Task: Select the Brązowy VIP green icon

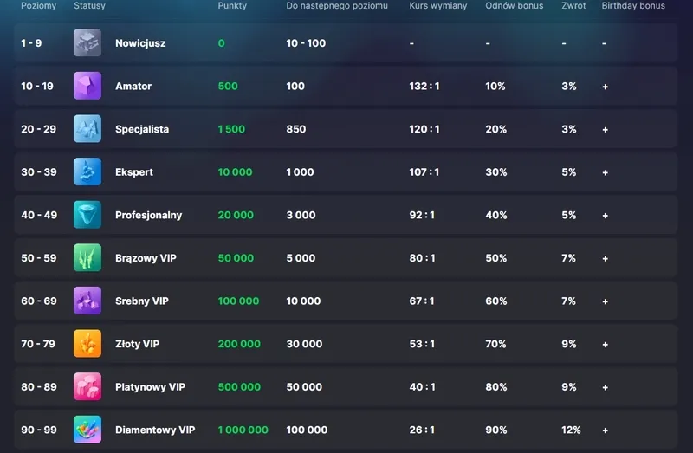Action: point(87,258)
